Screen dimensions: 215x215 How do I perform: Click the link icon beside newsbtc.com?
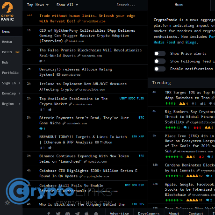click(85, 161)
